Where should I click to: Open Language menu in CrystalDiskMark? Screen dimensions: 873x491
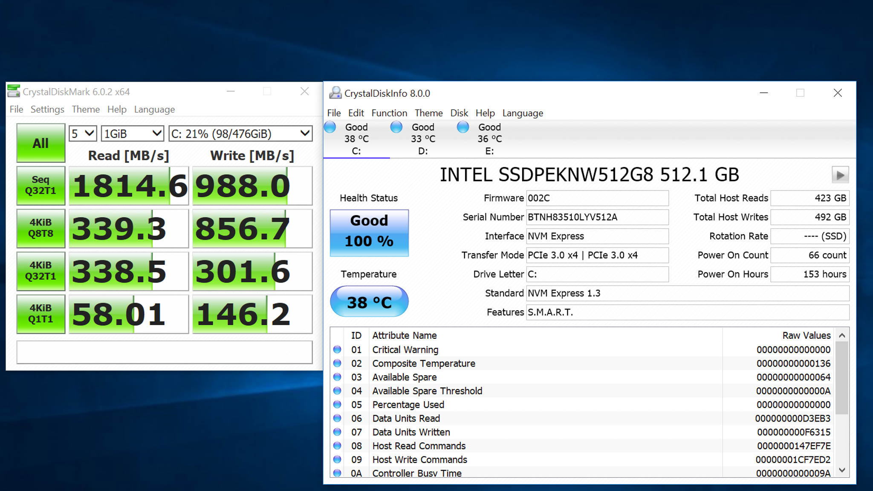point(154,110)
